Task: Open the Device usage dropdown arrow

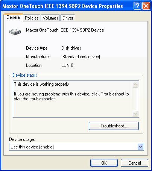Action: tap(140, 147)
